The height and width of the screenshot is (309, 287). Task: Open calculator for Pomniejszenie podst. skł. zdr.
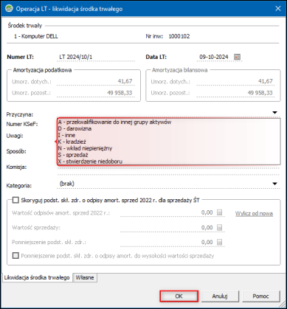[219, 243]
